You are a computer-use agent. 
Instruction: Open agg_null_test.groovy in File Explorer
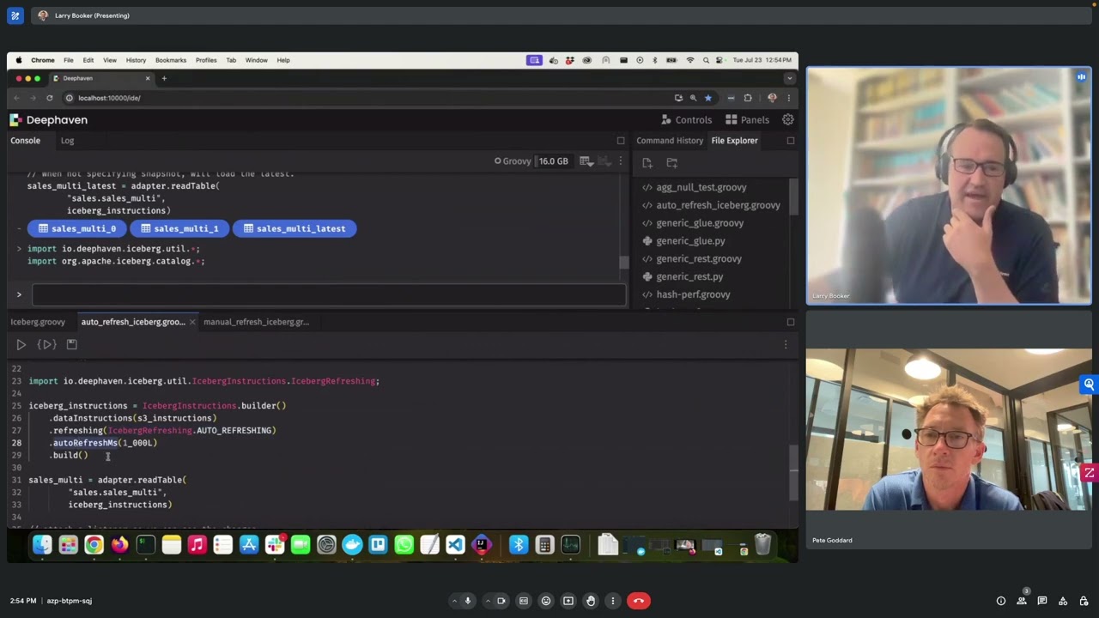(701, 187)
